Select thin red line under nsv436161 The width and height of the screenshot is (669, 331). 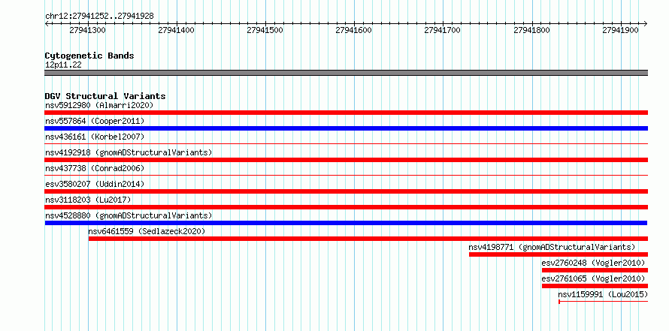[346, 144]
